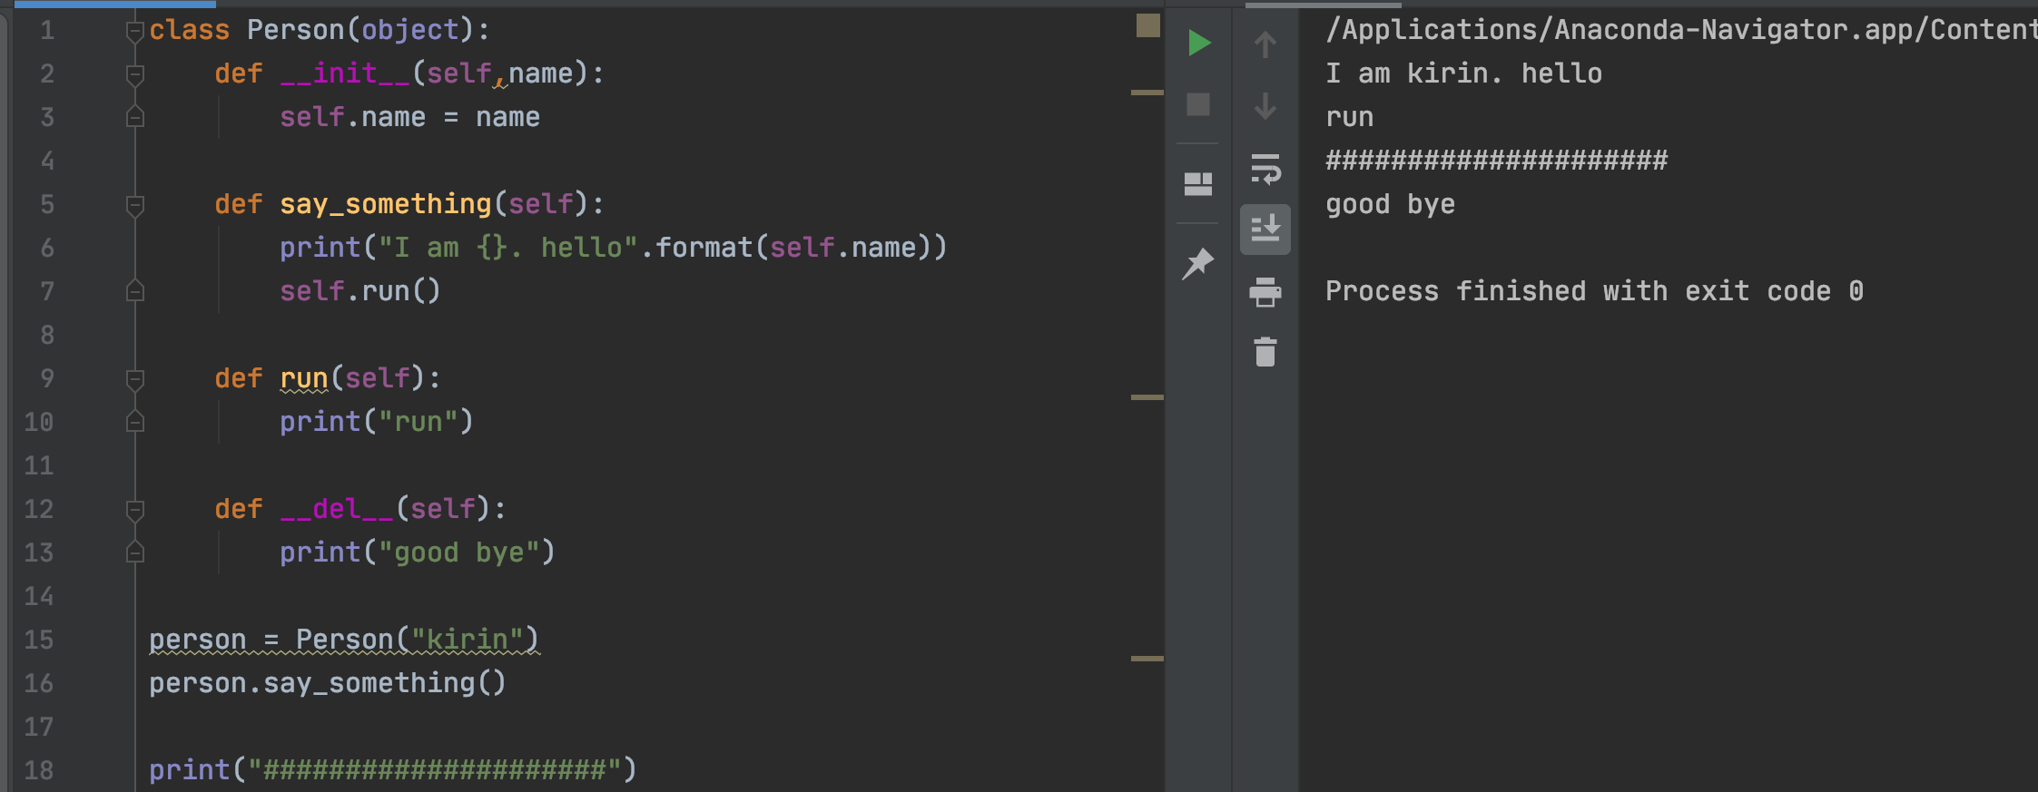Click the string "I am {}. hello"
Image resolution: width=2038 pixels, height=792 pixels.
tap(507, 248)
